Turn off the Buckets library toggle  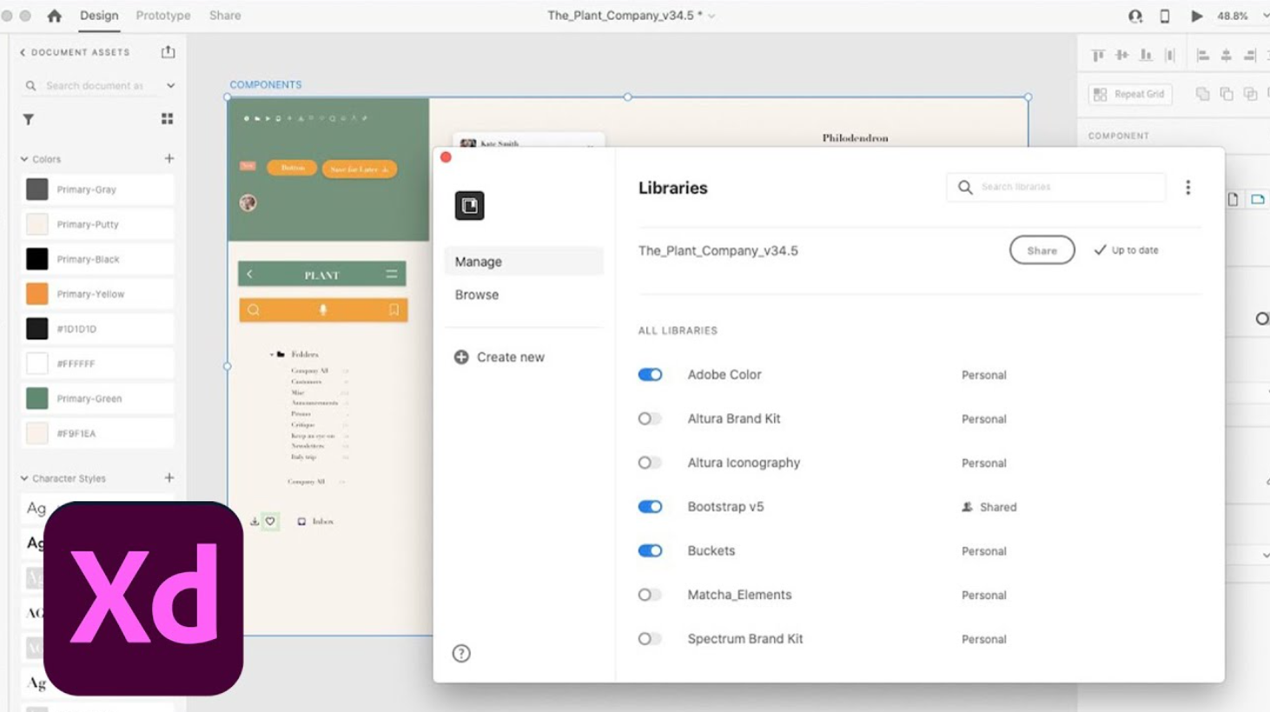(650, 550)
